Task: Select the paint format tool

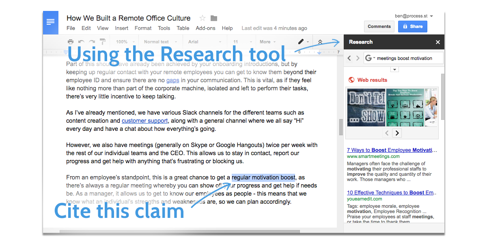Action: 102,42
